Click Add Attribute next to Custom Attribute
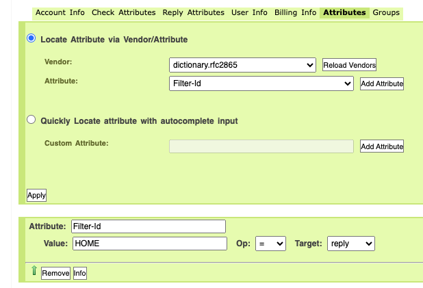Screen dimensions: 423x288 (x=382, y=146)
